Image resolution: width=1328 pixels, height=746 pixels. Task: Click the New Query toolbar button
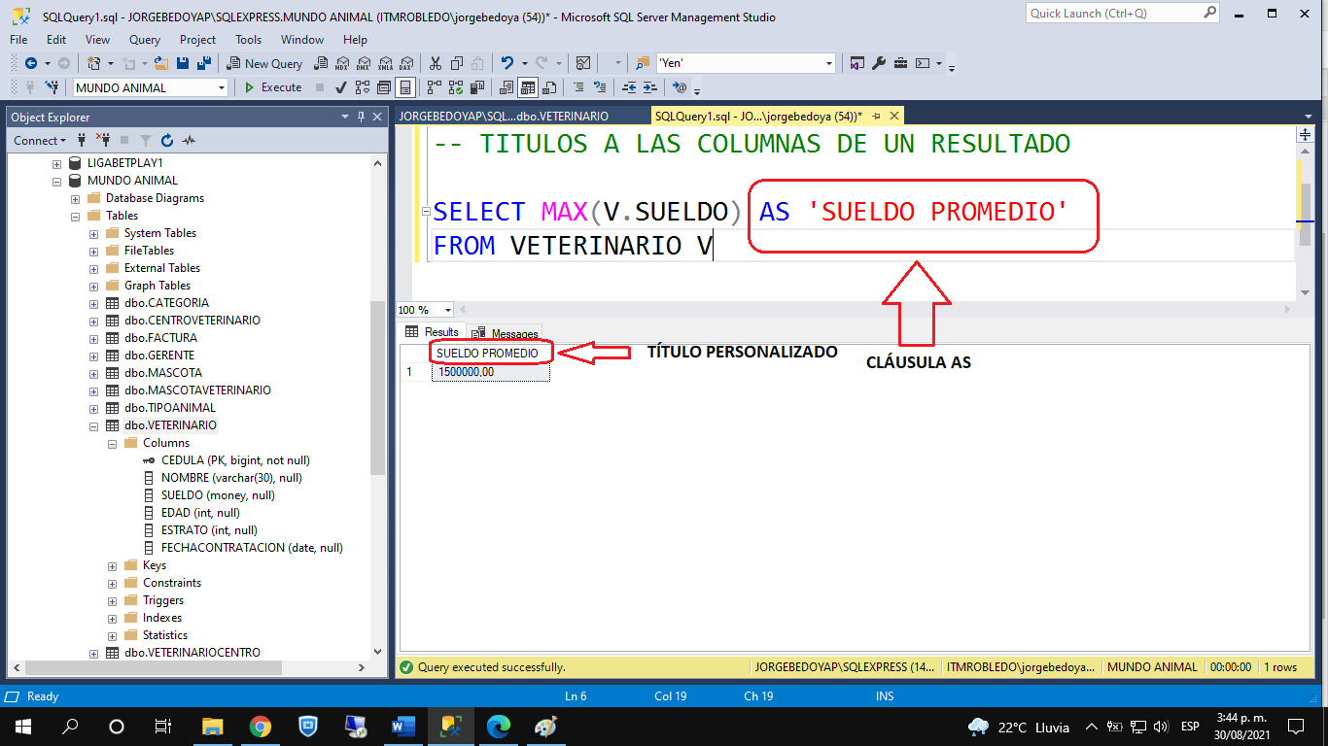pos(264,63)
